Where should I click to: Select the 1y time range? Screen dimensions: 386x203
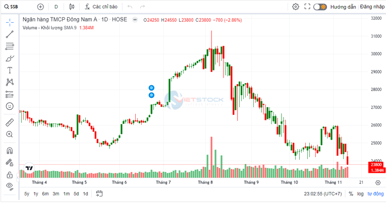coord(36,194)
